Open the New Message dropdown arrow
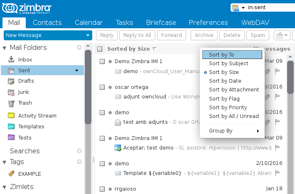This screenshot has width=295, height=194. point(88,35)
